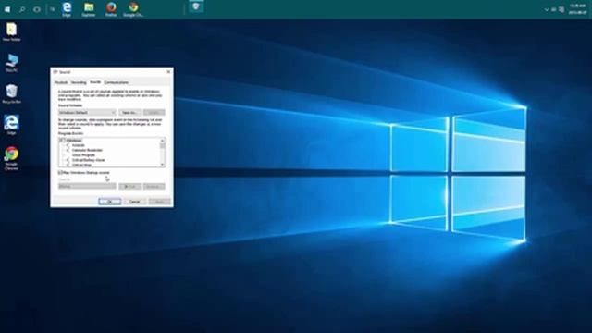This screenshot has height=333, width=592.
Task: Switch to the Communications tab
Action: (x=117, y=82)
